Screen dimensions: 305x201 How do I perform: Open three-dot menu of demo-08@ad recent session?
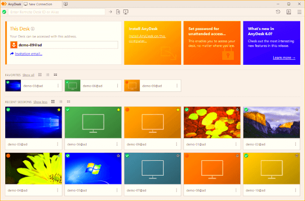click(x=236, y=190)
